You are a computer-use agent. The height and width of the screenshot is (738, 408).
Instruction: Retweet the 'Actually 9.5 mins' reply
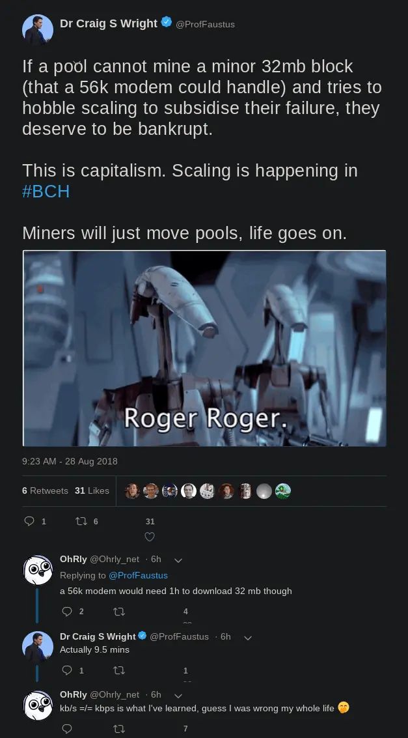(x=119, y=670)
